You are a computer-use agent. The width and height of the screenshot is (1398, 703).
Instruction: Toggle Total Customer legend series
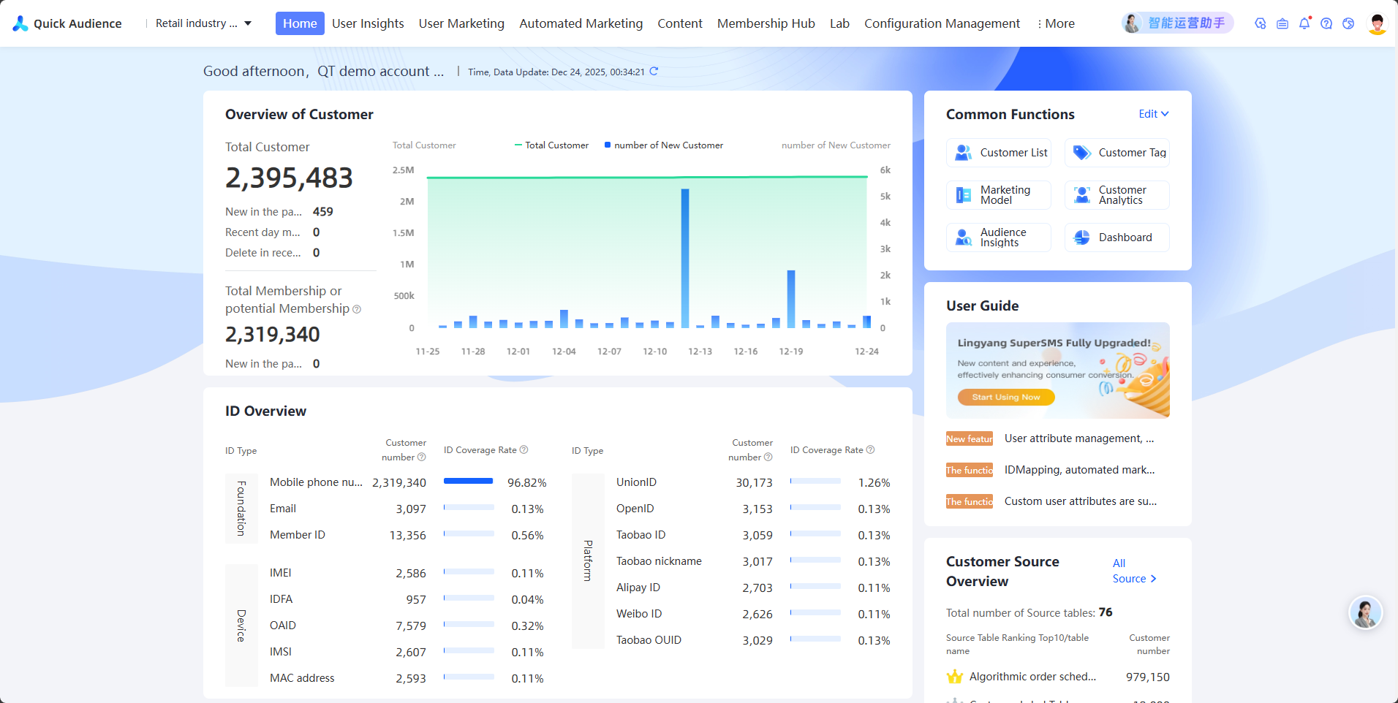551,145
